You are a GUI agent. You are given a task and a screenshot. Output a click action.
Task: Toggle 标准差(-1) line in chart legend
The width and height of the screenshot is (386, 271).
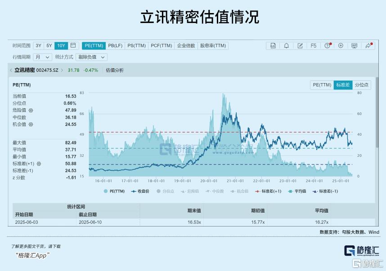coord(325,191)
